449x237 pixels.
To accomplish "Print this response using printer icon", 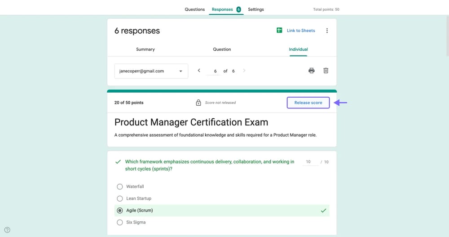I will [312, 71].
